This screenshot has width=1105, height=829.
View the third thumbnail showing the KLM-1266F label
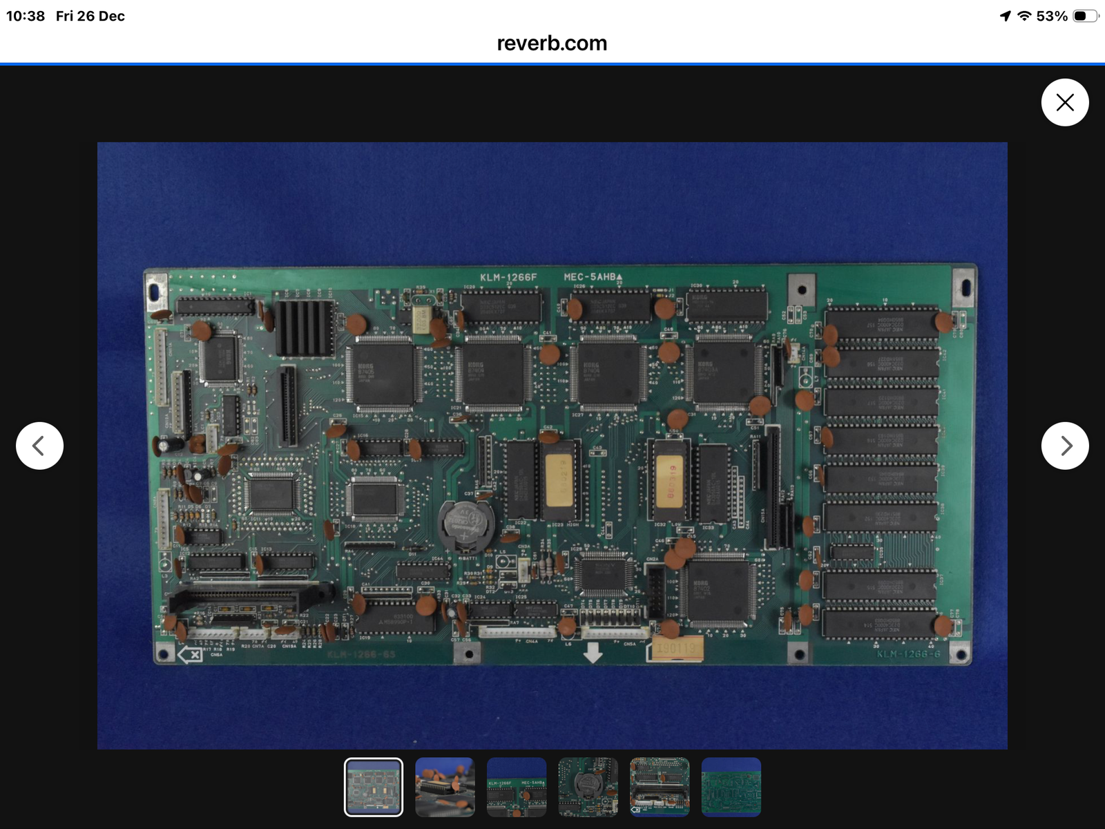517,787
